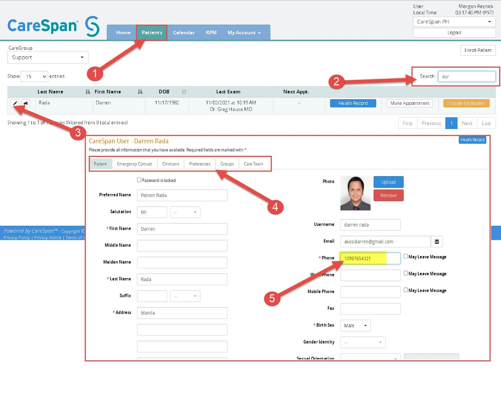Click the pencil edit icon for Rada

[15, 103]
